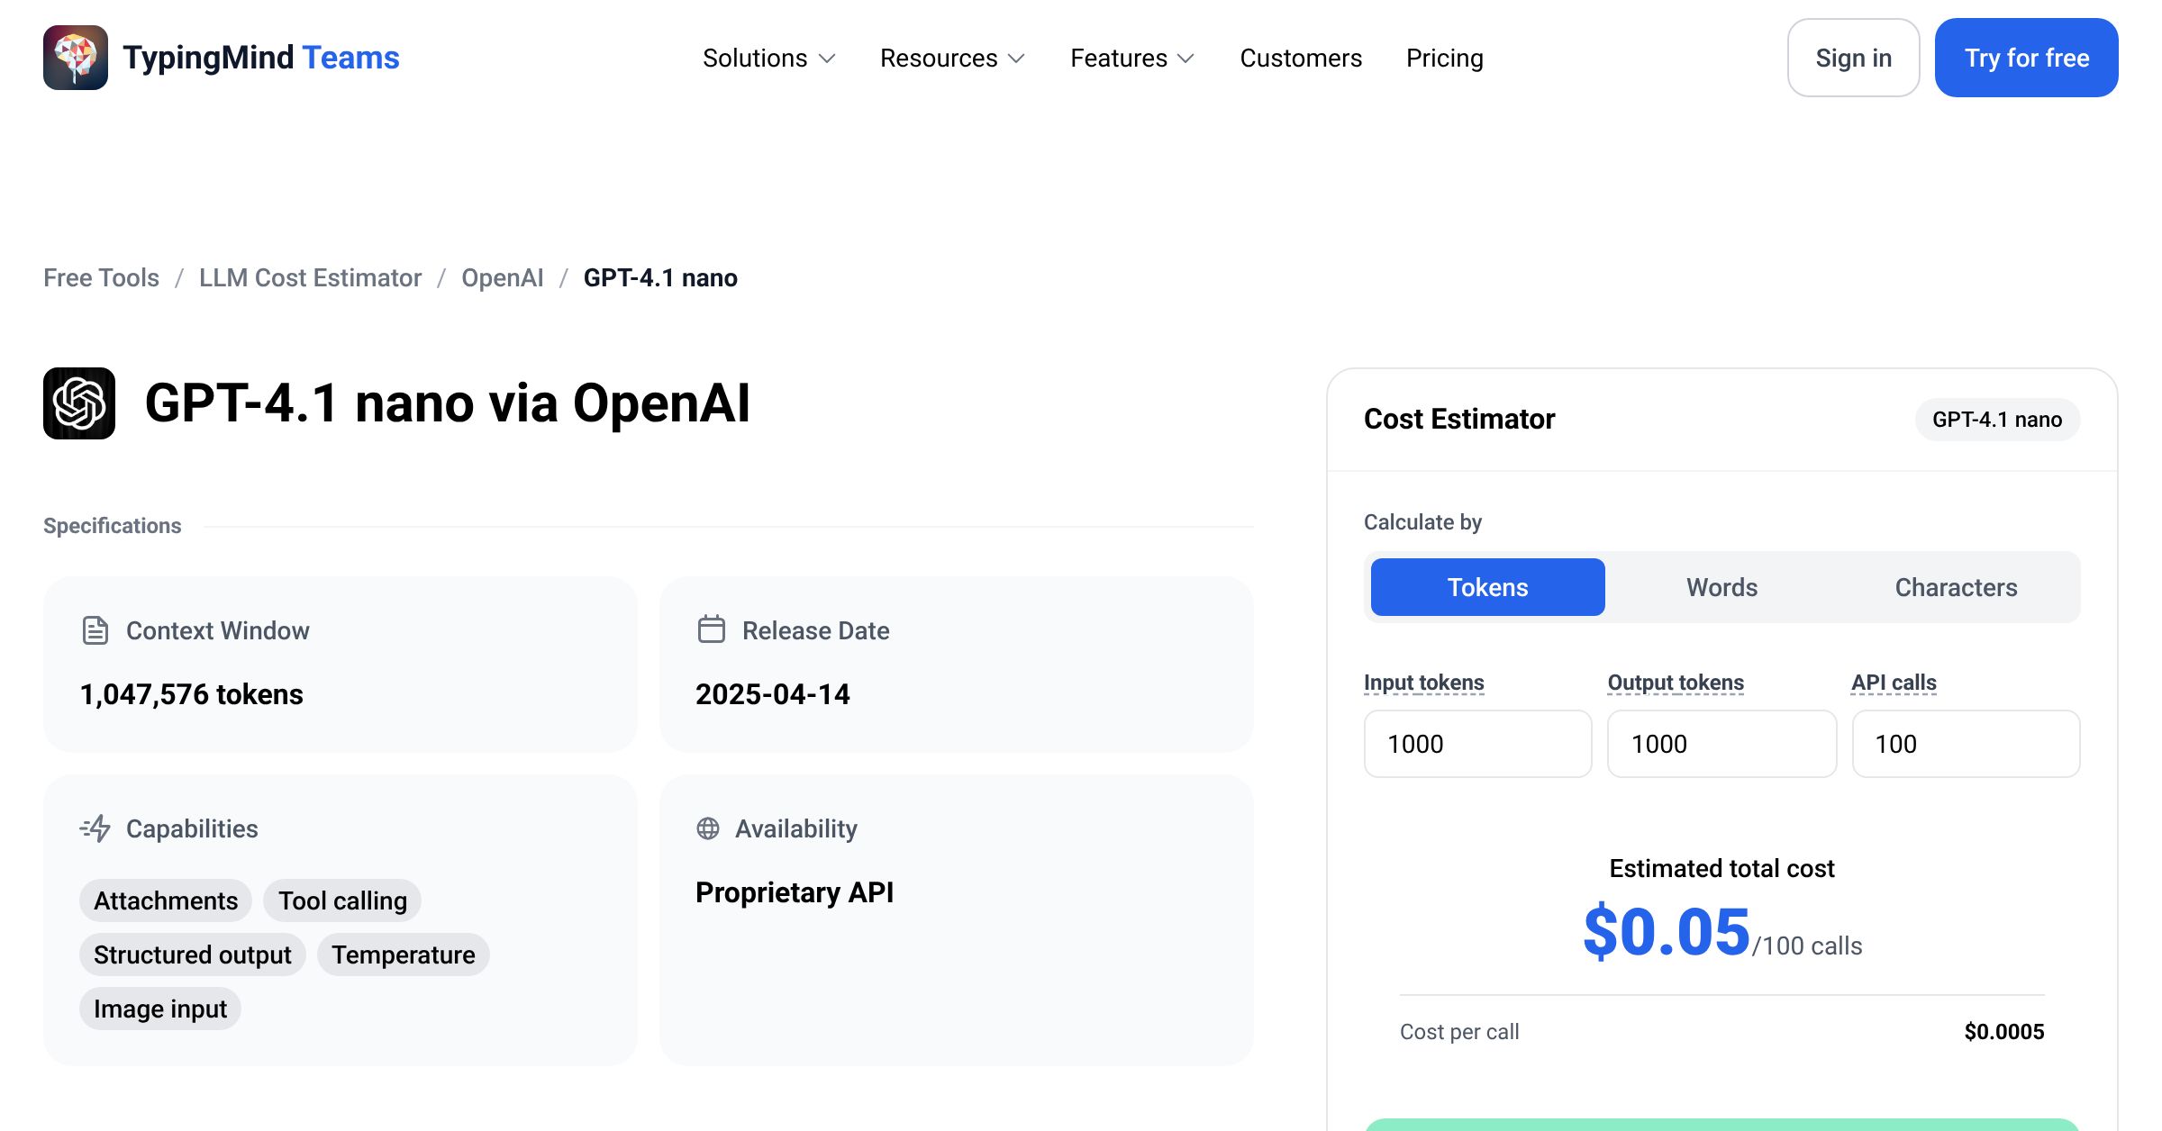Click the "Input tokens" label

[1424, 683]
